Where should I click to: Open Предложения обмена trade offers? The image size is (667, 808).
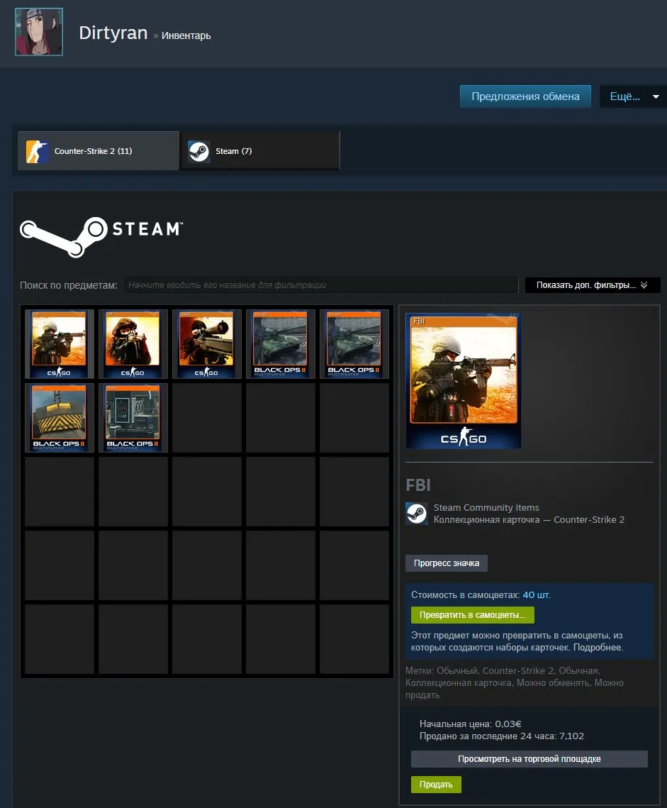coord(525,96)
